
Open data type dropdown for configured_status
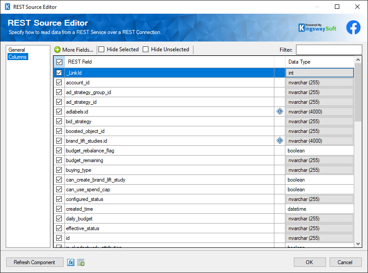click(319, 199)
